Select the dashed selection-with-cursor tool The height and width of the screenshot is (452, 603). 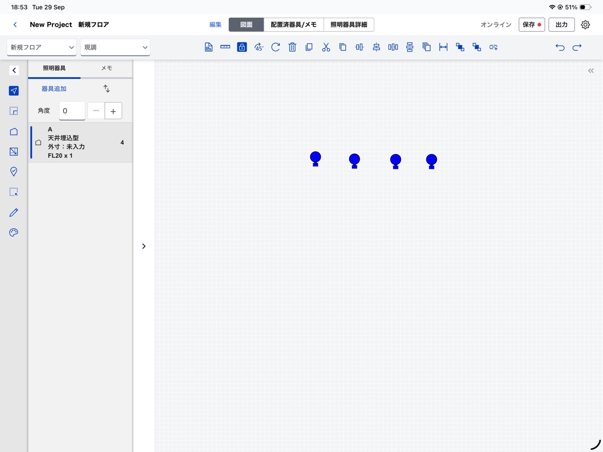tap(14, 192)
